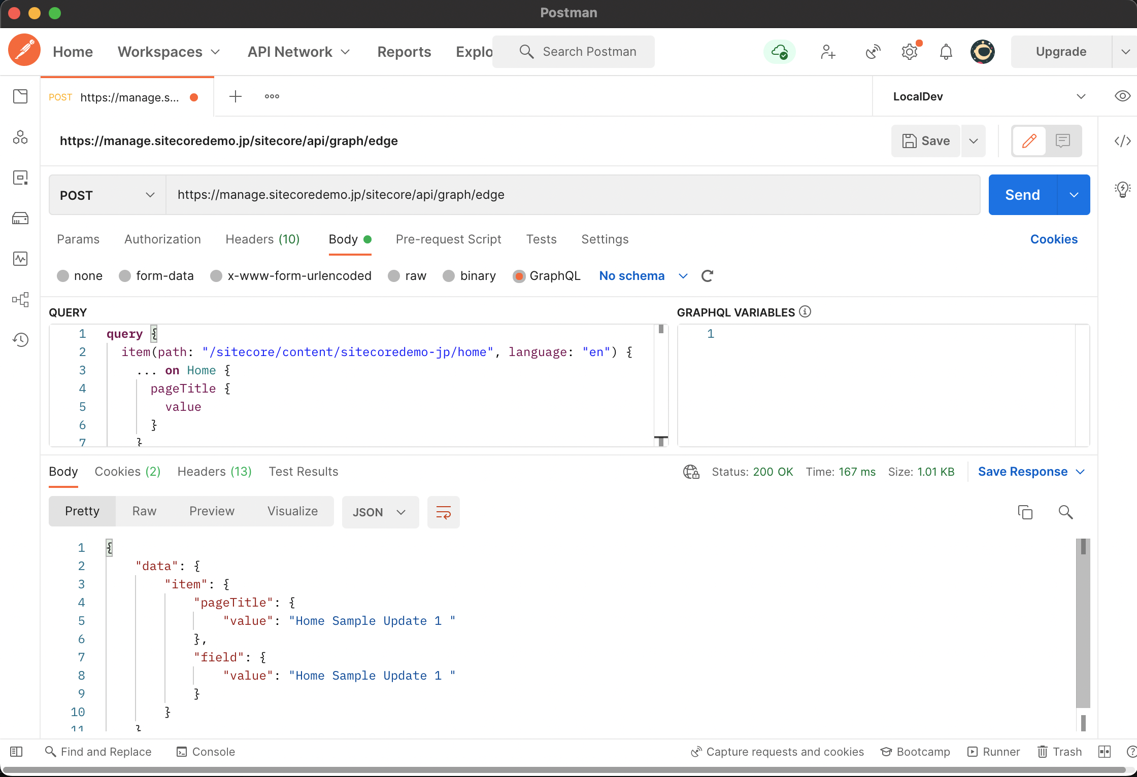Click the cloud sync status icon
Viewport: 1137px width, 777px height.
780,52
